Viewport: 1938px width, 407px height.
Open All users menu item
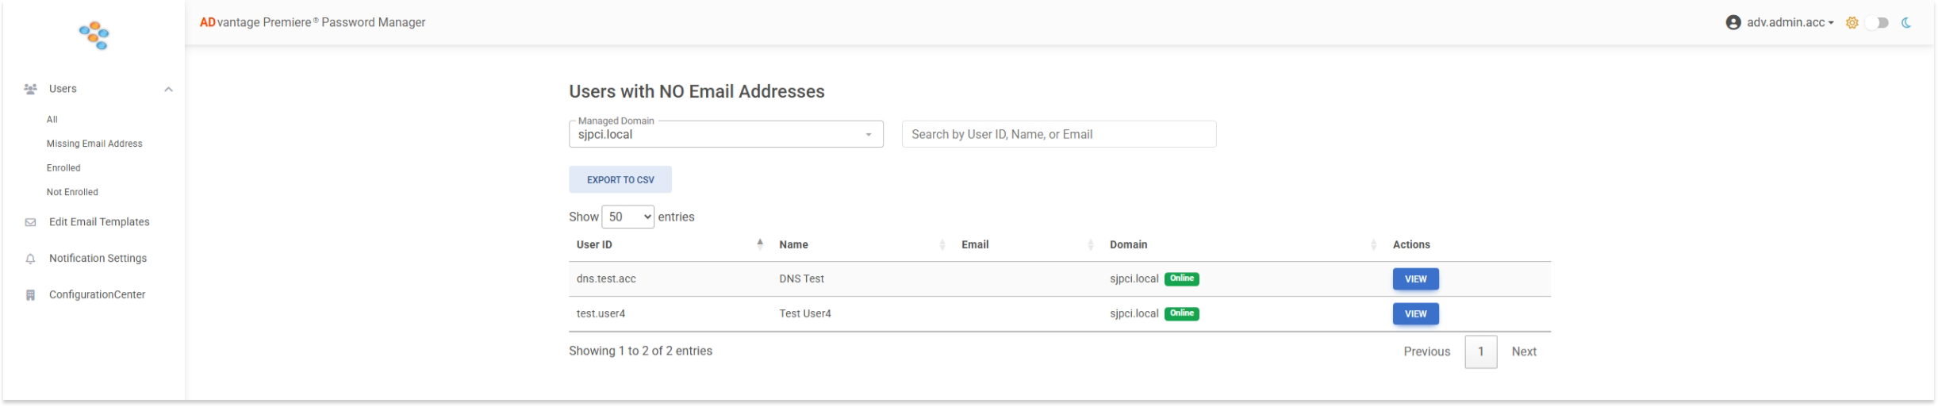coord(52,120)
